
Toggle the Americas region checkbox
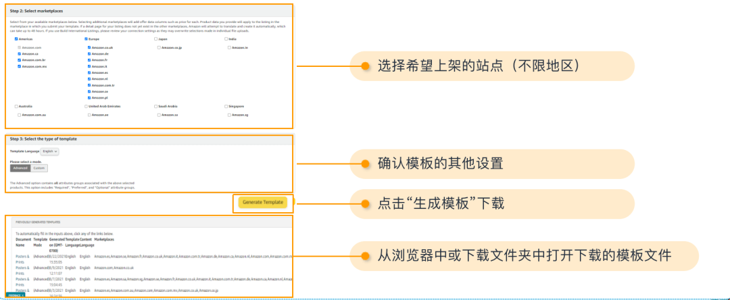(x=16, y=39)
